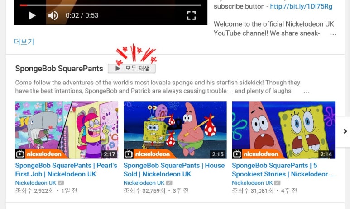Click the TV icon on 5 Spookiest Stories thumbnail

(237, 153)
